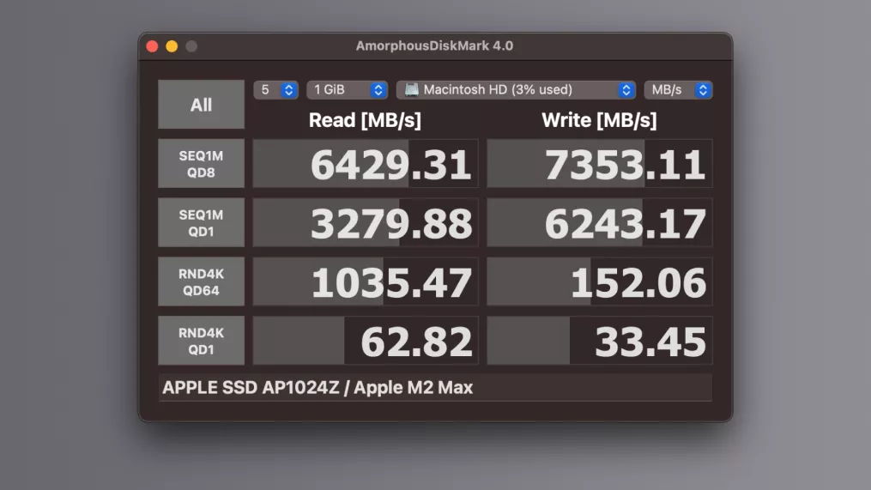Start the SEQ1M QD1 test
Screen dimensions: 871x490
[201, 223]
